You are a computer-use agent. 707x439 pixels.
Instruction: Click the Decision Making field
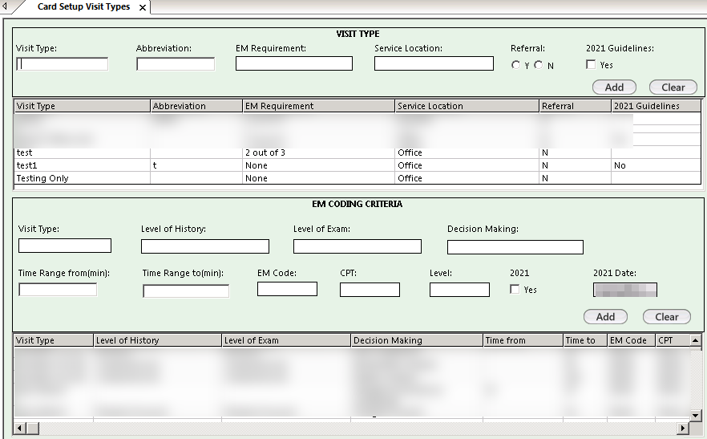(515, 247)
